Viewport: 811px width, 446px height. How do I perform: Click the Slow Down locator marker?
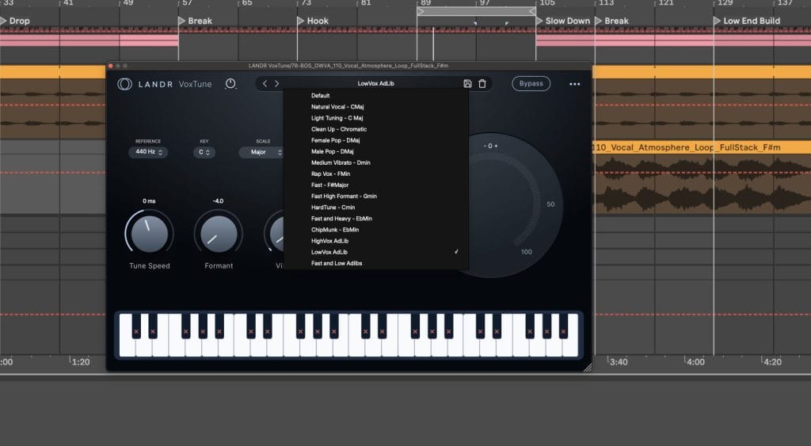[567, 21]
